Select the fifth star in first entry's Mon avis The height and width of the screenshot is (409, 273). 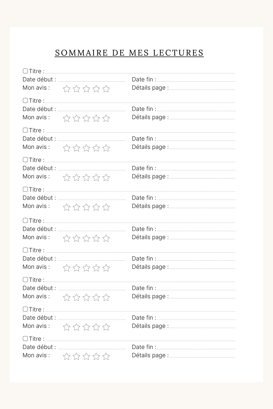[106, 89]
